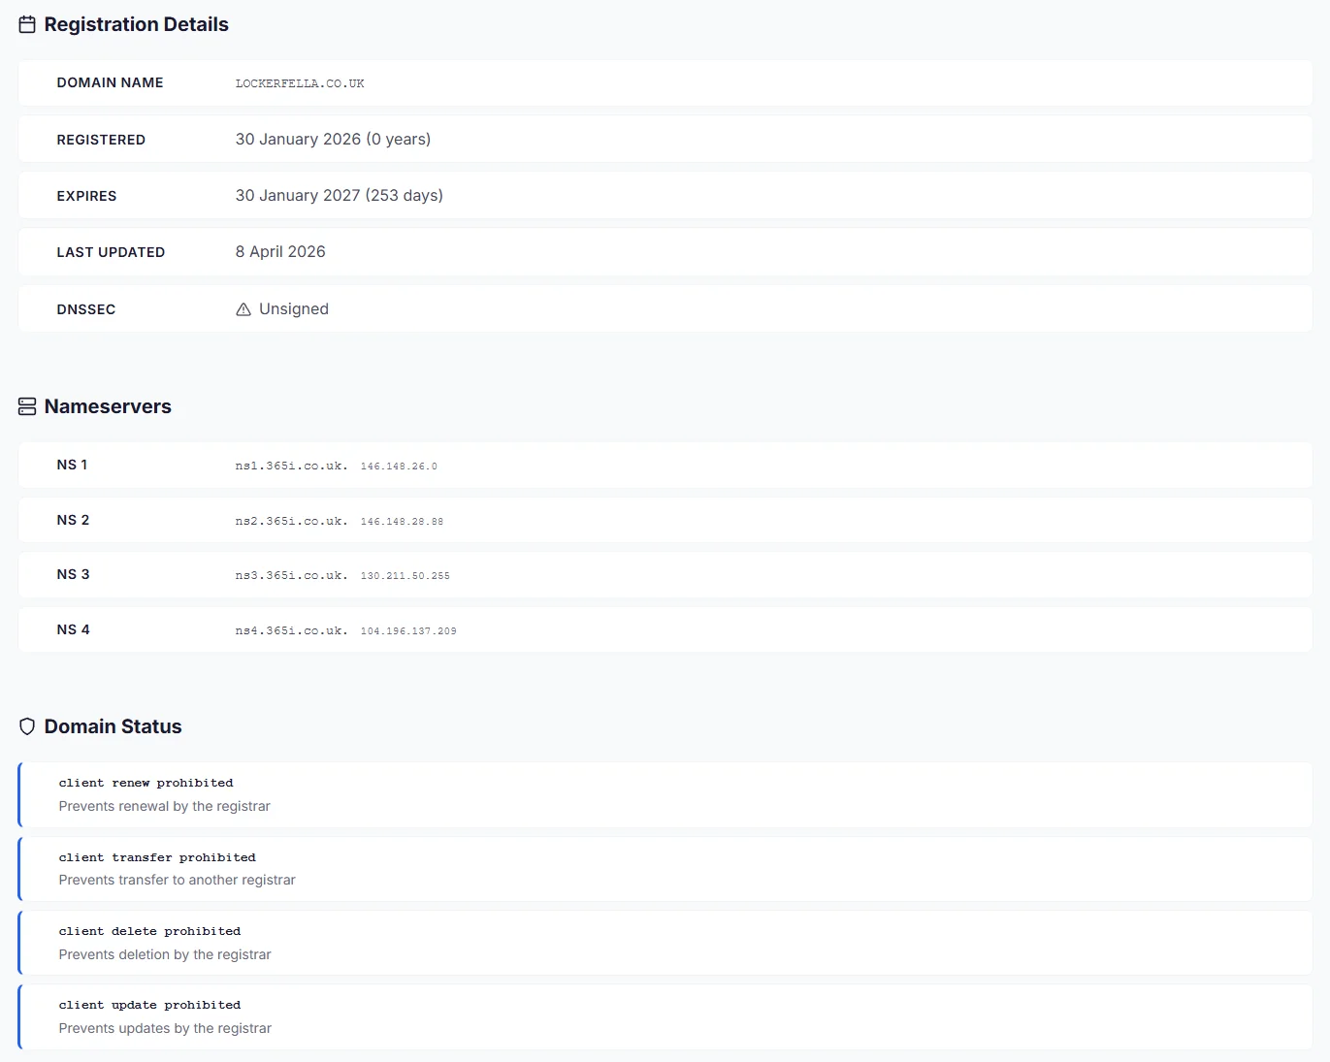Select the IP address 130.211.50.255
This screenshot has width=1330, height=1062.
405,576
